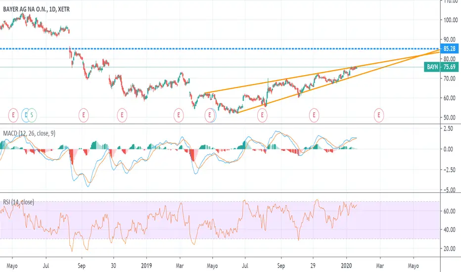The image size is (461, 272).
Task: Select the BAYER AG NA O.N. symbol title
Action: tap(36, 9)
